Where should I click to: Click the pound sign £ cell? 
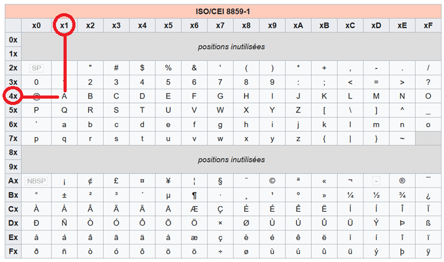[x=116, y=181]
